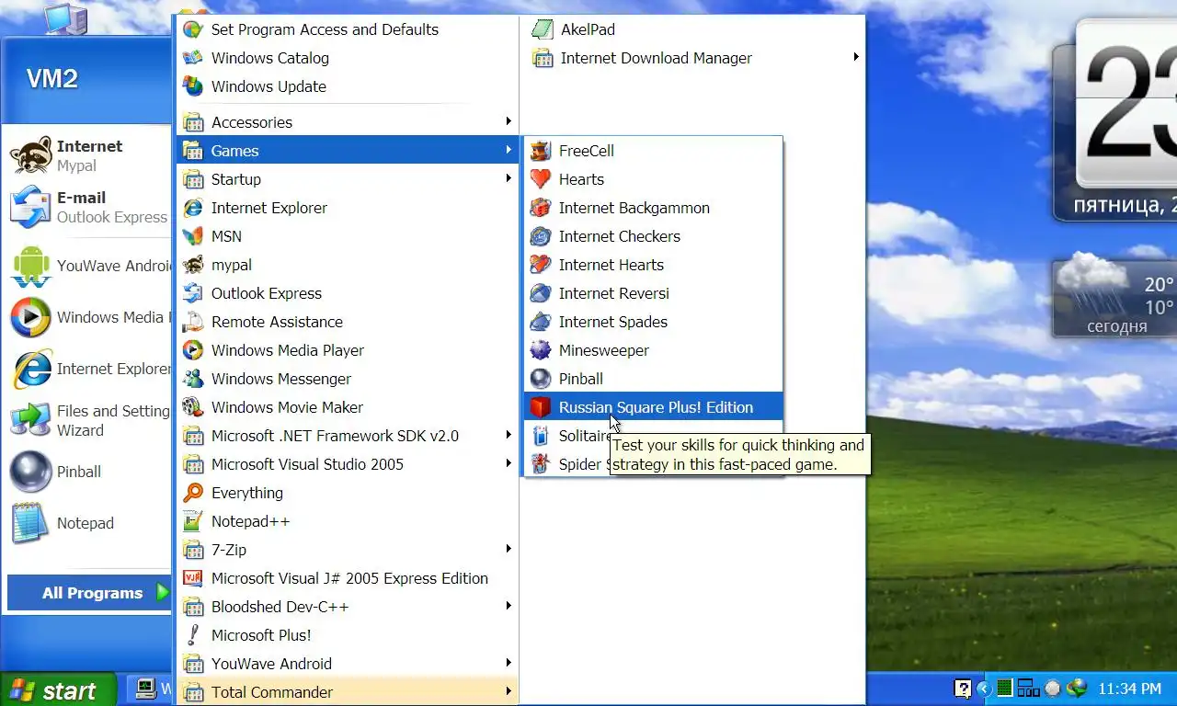Click the Solitaire card icon

541,436
